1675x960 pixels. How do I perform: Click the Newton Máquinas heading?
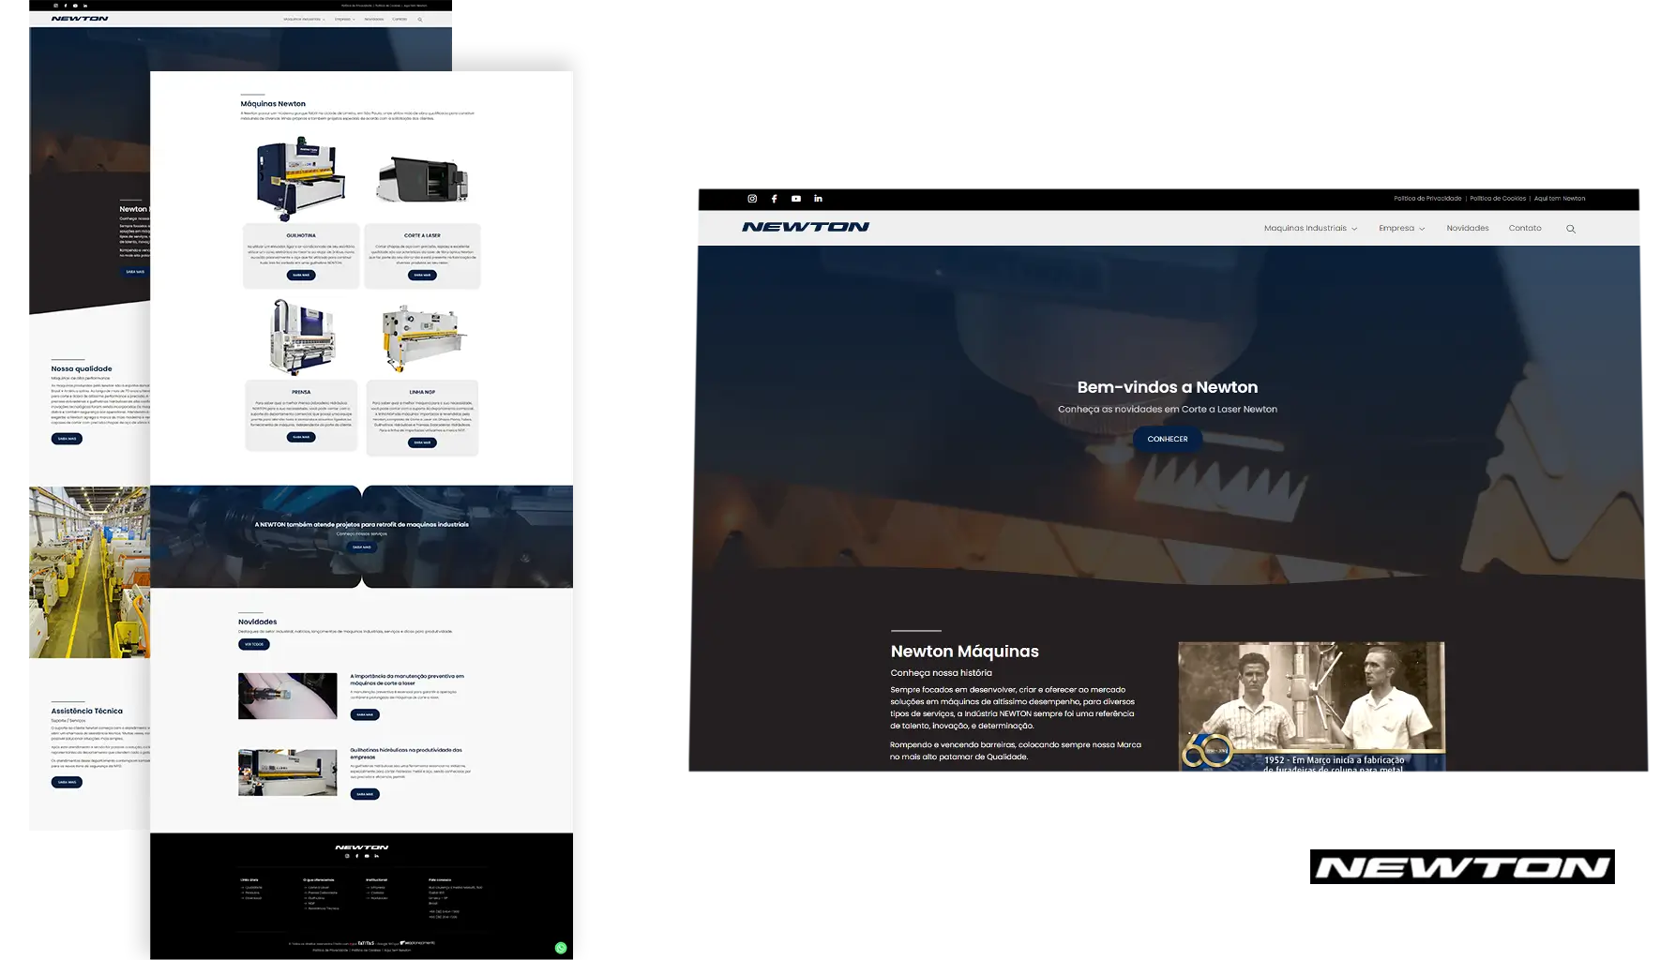965,652
